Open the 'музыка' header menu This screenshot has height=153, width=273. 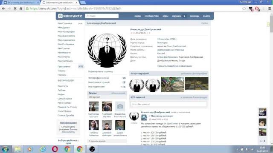(x=176, y=16)
